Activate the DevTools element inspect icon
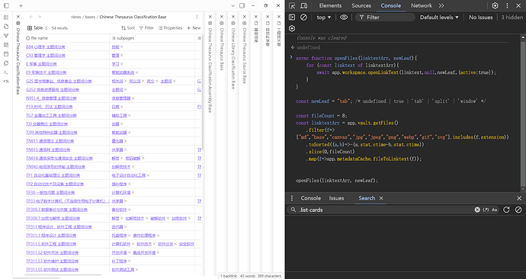 click(x=292, y=5)
